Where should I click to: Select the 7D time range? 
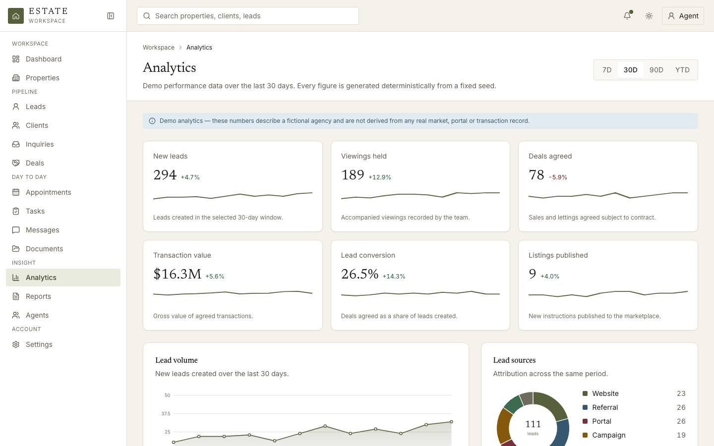(x=607, y=70)
